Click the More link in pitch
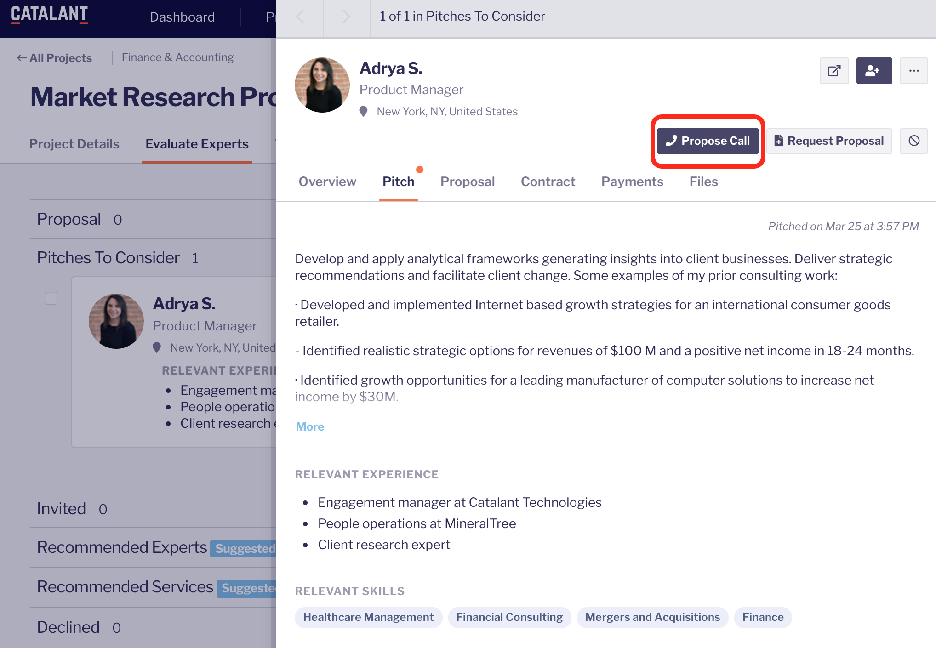The width and height of the screenshot is (936, 648). click(310, 426)
